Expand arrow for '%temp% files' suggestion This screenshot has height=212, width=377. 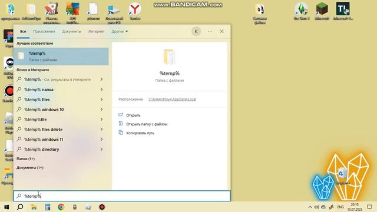[102, 100]
